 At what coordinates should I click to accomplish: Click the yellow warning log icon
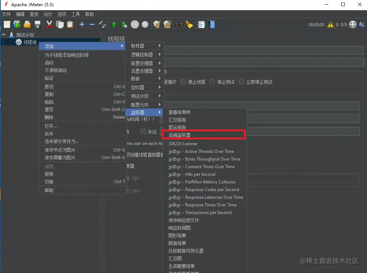tap(331, 24)
